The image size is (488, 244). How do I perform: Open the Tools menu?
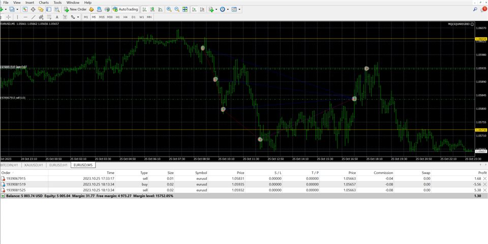[x=57, y=3]
